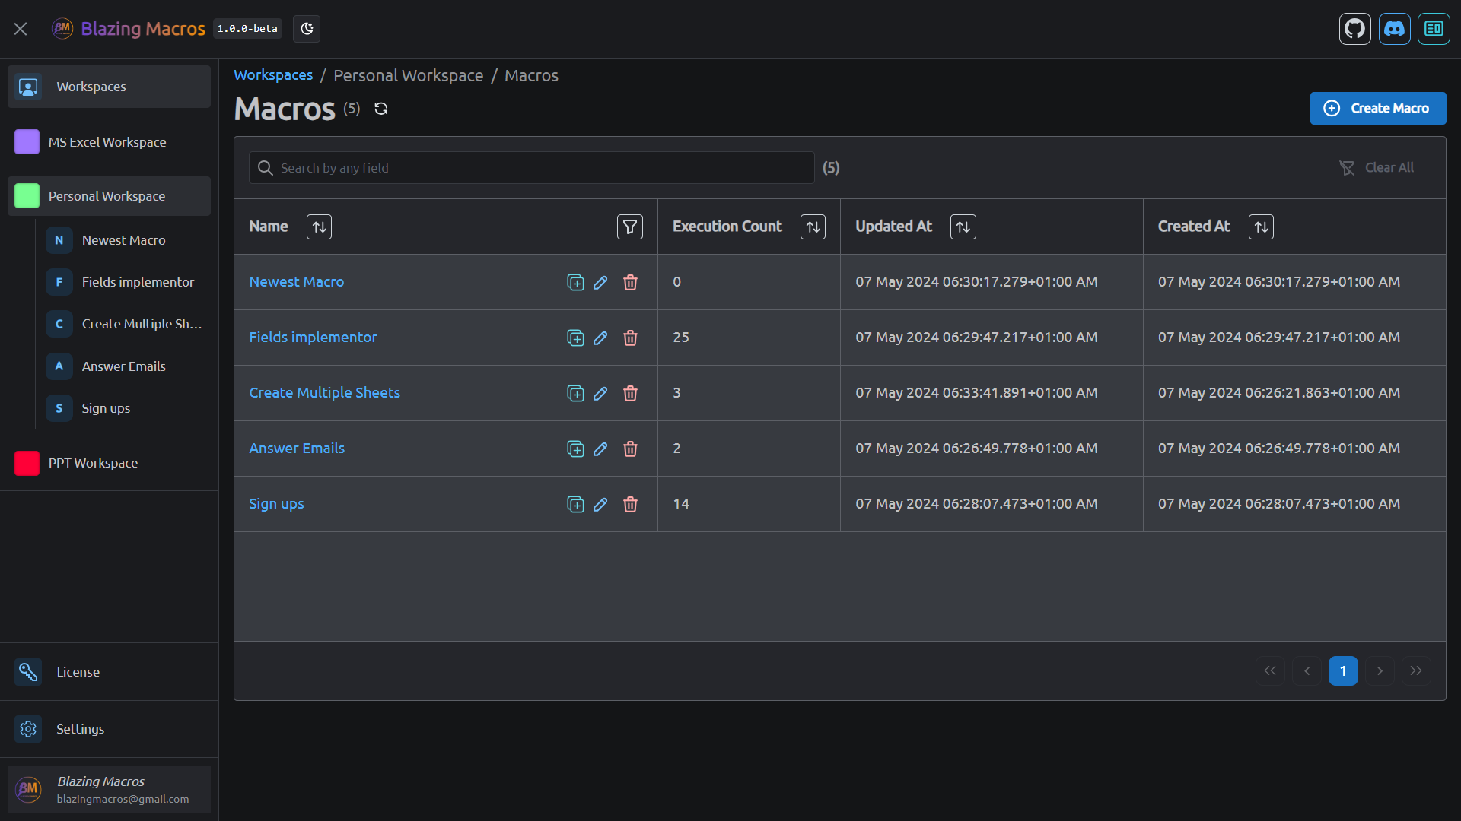
Task: Delete Sign ups macro
Action: [630, 505]
